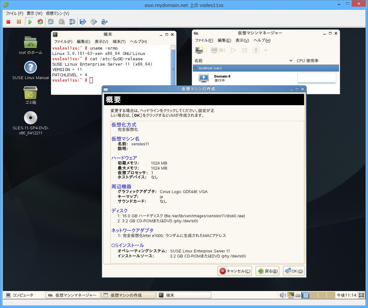Open terminal 端末(T) menu
Viewport: 368px width, 308px height.
point(119,41)
